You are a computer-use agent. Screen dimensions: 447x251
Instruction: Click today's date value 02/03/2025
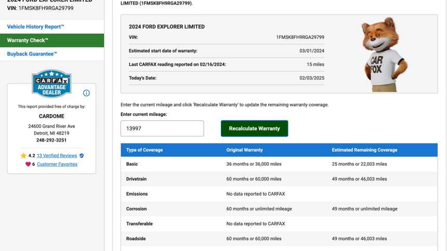click(x=311, y=78)
